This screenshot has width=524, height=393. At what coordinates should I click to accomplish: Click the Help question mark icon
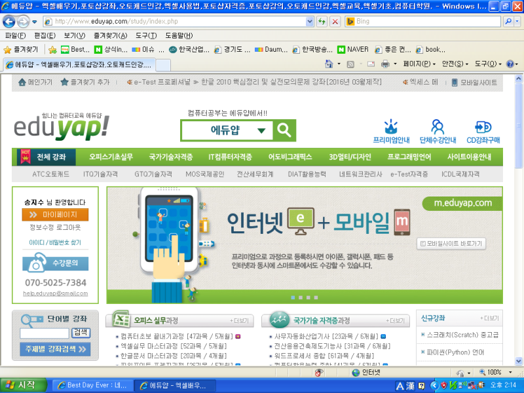point(510,64)
